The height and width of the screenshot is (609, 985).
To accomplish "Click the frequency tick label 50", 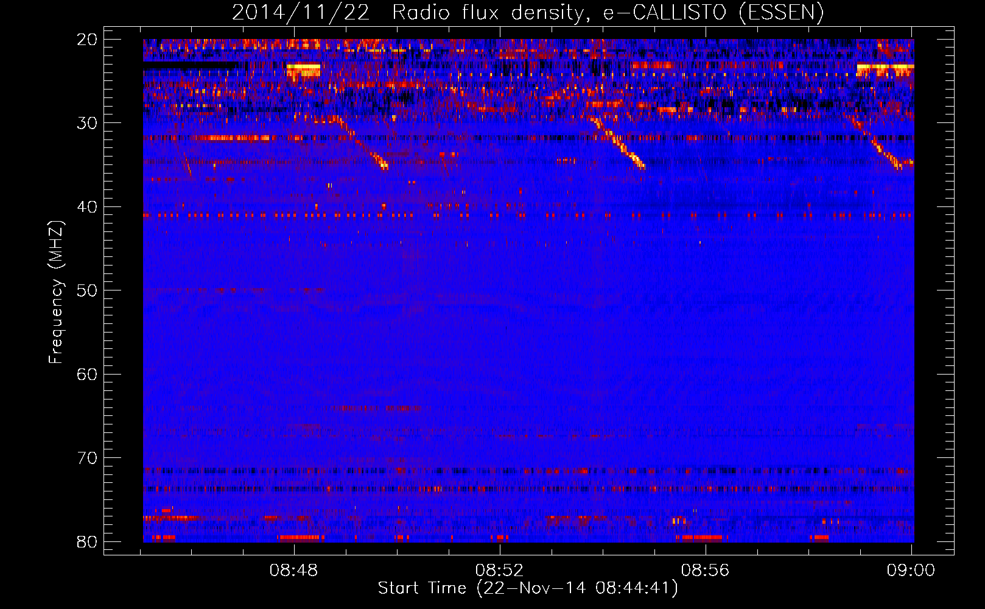I will point(87,290).
